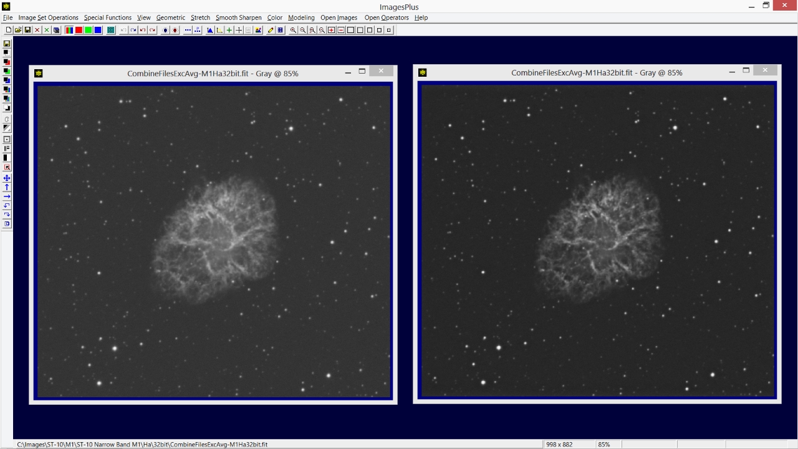Select the red channel display icon
The image size is (798, 449).
pyautogui.click(x=79, y=30)
